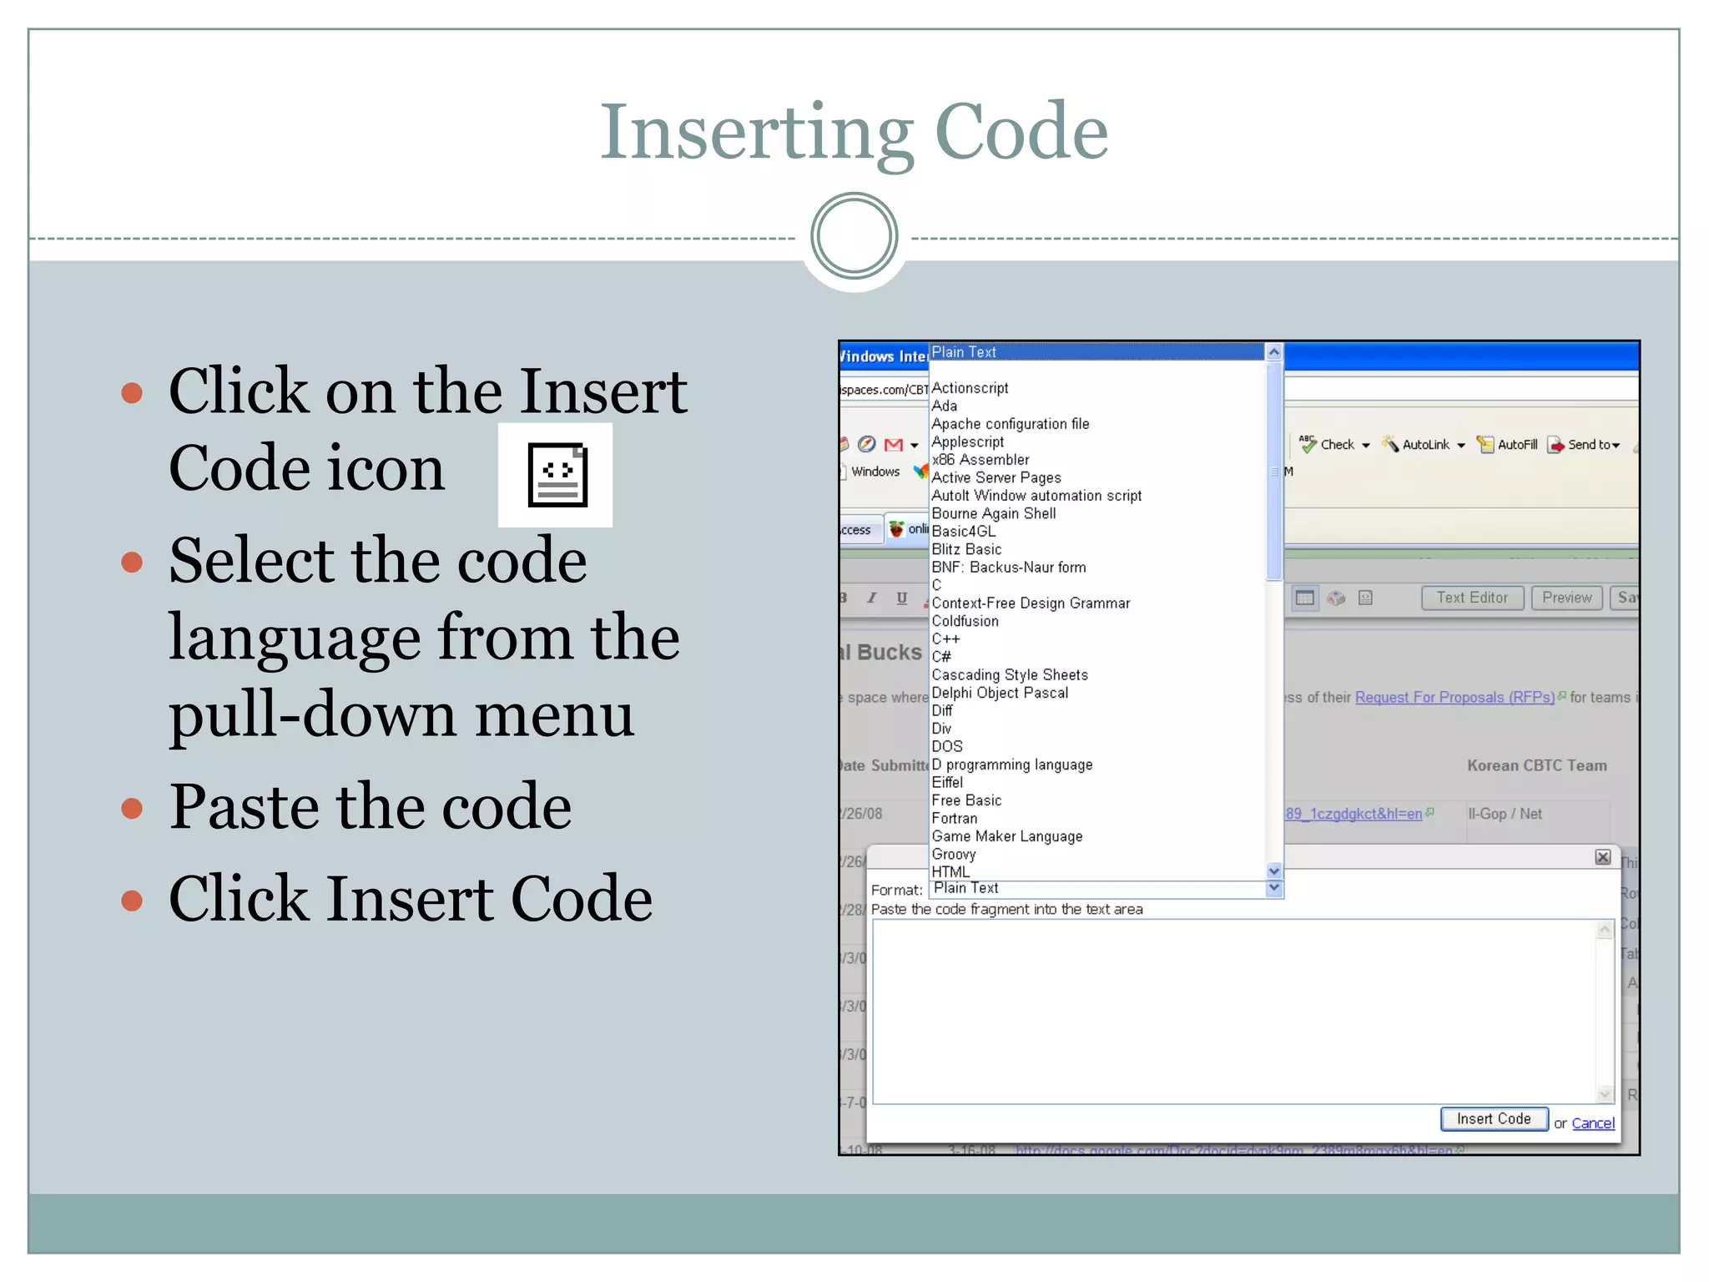Click the Safari compass bookmark icon
This screenshot has height=1282, width=1709.
[x=867, y=444]
